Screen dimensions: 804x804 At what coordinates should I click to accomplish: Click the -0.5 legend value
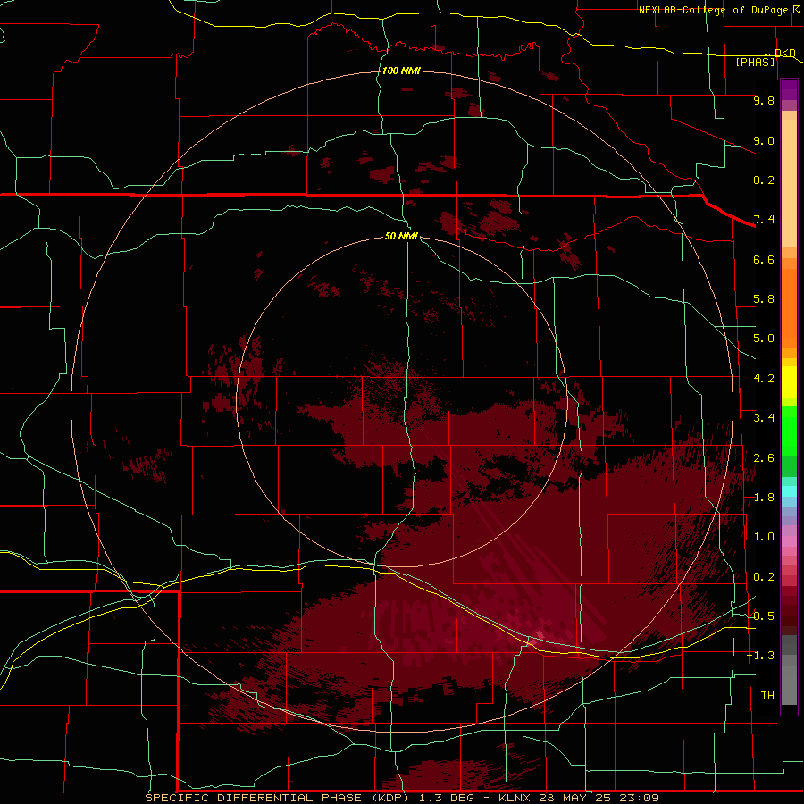(x=760, y=616)
